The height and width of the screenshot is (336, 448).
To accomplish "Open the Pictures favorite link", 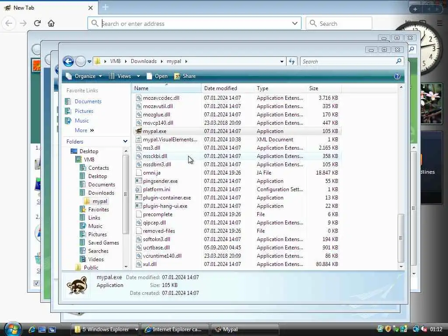I will 84,111.
